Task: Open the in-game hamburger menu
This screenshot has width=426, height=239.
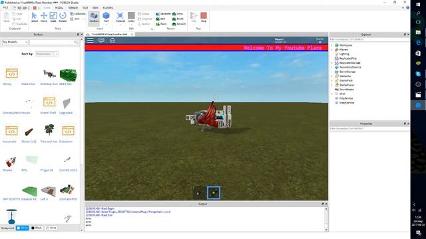Action: (x=91, y=40)
